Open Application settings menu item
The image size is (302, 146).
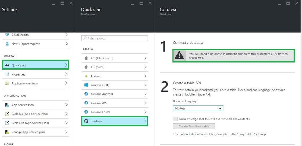25,83
